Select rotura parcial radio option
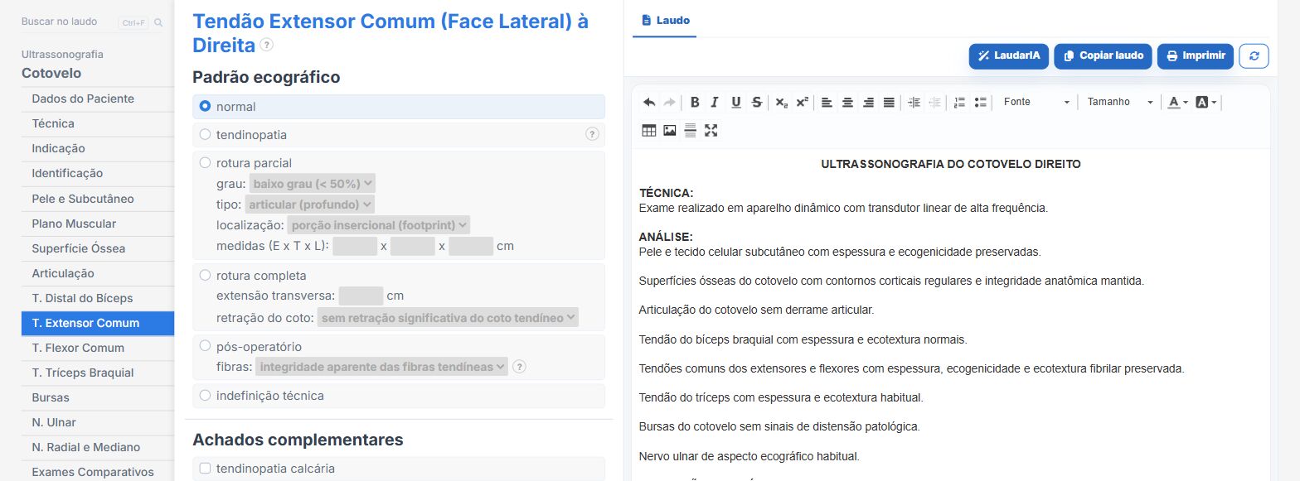 pos(205,162)
